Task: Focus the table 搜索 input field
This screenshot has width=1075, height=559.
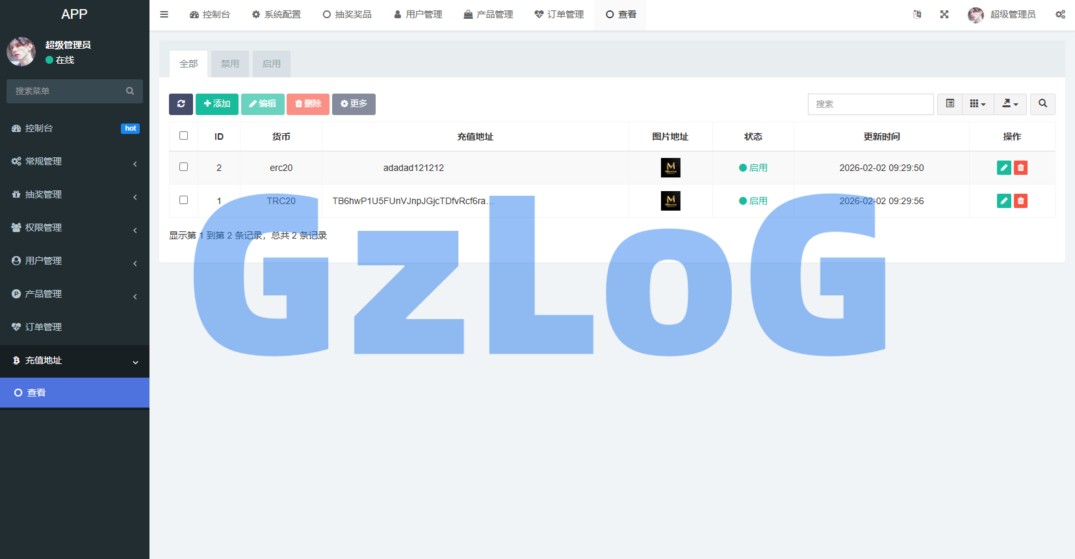Action: click(x=871, y=104)
